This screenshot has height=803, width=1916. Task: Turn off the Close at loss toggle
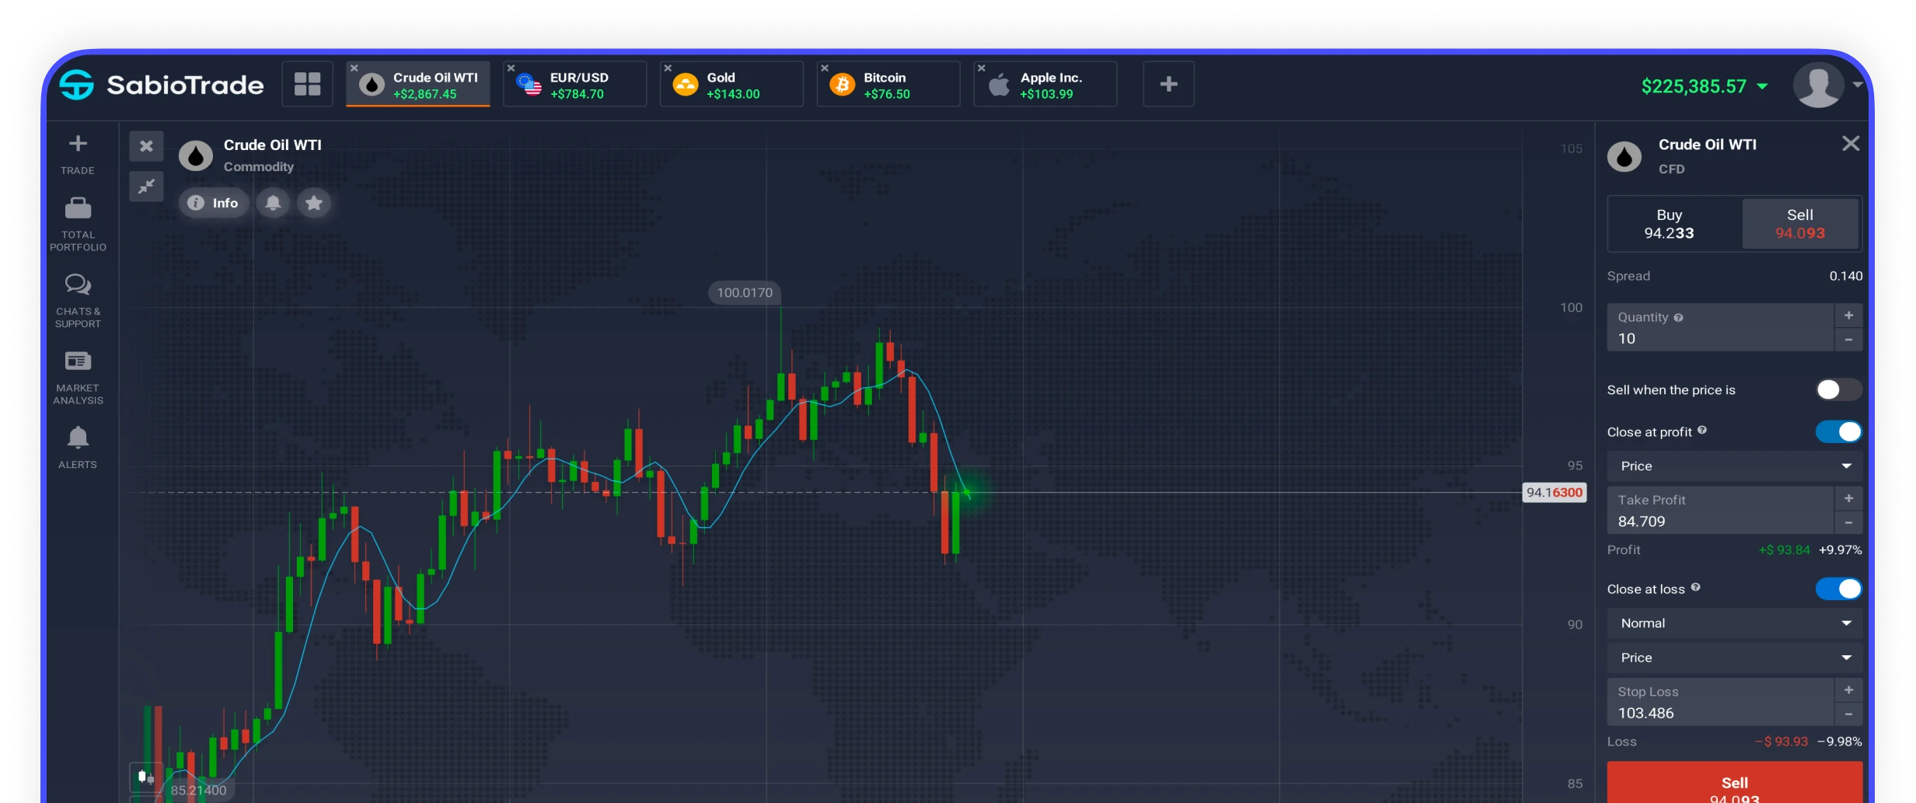pyautogui.click(x=1837, y=589)
